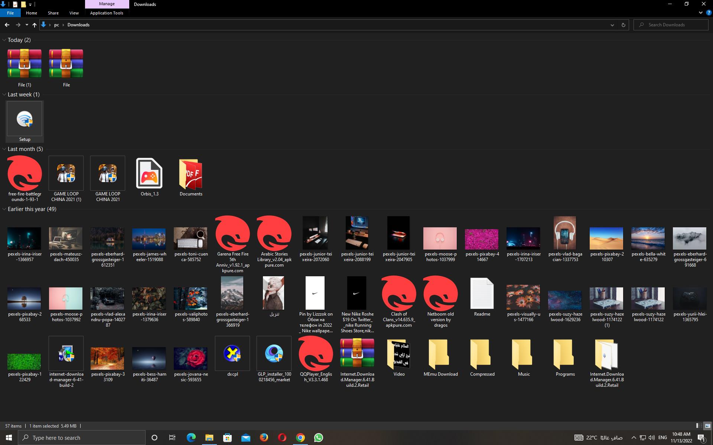The height and width of the screenshot is (445, 713).
Task: Open the File (1) WinRAR archive
Action: click(25, 64)
